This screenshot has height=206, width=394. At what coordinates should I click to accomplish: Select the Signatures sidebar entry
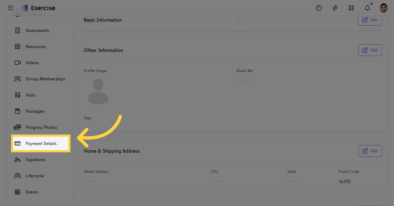(x=35, y=159)
